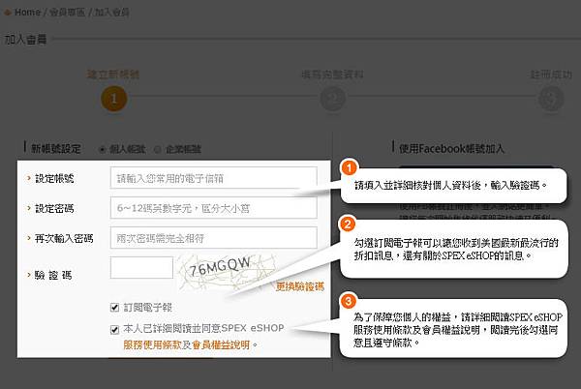Click the 填寫完整資料 step label
The height and width of the screenshot is (389, 581).
pos(332,75)
